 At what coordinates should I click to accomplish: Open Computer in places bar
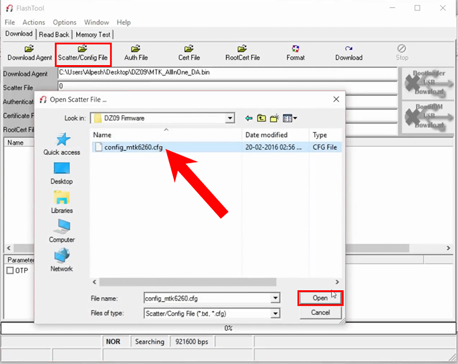(x=62, y=231)
